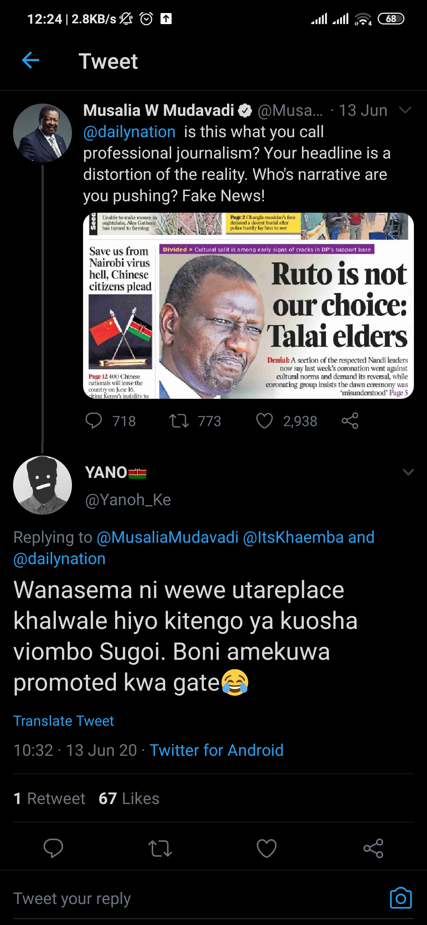Share YANO's tweet
427x925 pixels.
pos(373,848)
